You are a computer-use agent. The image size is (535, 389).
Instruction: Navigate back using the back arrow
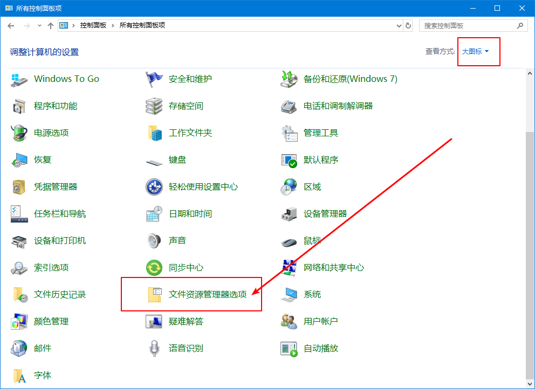click(11, 25)
